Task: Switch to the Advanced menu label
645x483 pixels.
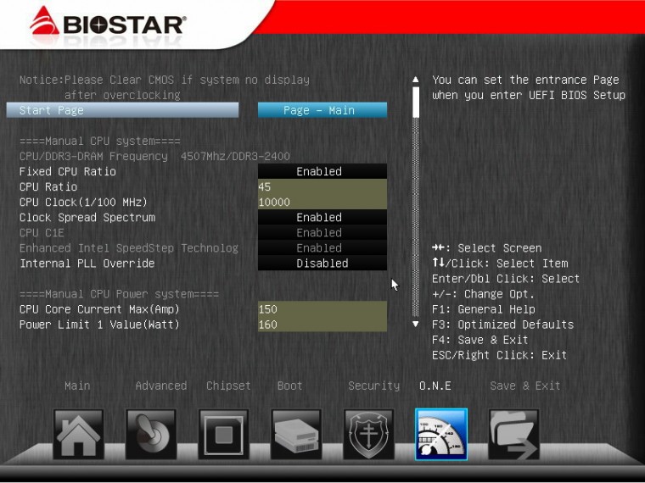Action: (x=161, y=386)
